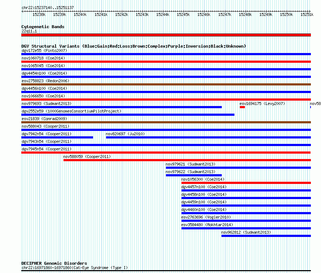
Task: Open variant dgv7943n54 (Cooper2011)
Action: click(x=47, y=141)
